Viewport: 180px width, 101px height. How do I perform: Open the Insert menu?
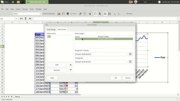(x=18, y=9)
